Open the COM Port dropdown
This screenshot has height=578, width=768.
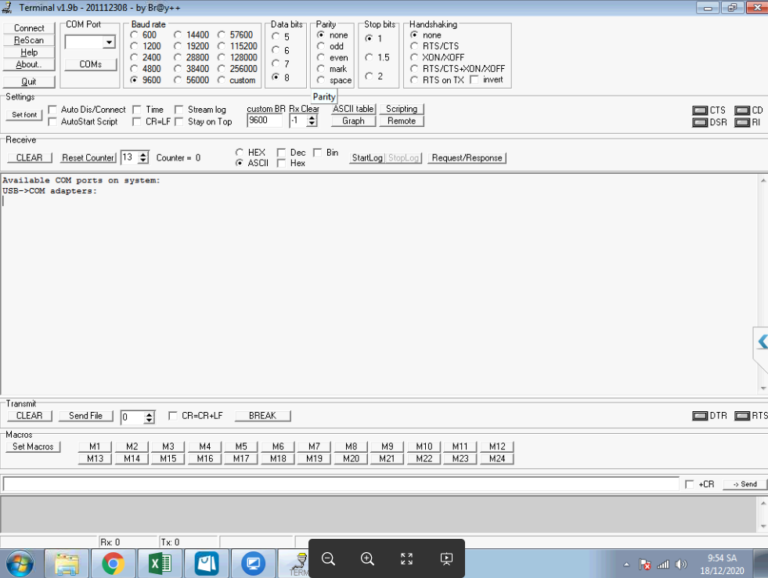[108, 42]
